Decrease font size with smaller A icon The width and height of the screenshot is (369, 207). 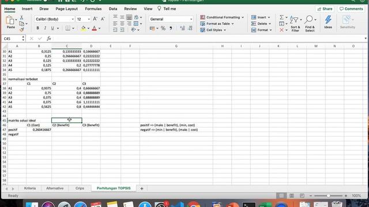pyautogui.click(x=103, y=19)
